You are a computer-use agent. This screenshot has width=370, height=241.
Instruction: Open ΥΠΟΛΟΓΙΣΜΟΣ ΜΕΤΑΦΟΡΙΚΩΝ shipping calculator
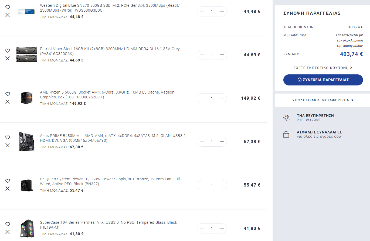[x=323, y=100]
